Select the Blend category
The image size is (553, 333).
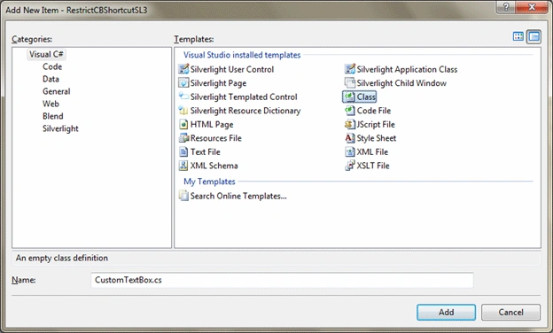click(53, 116)
